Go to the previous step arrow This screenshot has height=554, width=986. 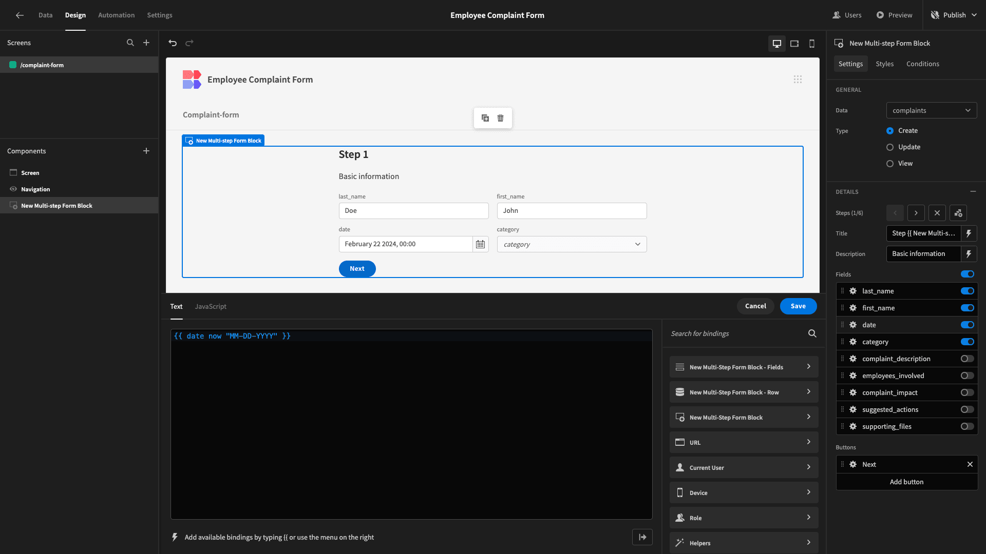[x=895, y=213]
